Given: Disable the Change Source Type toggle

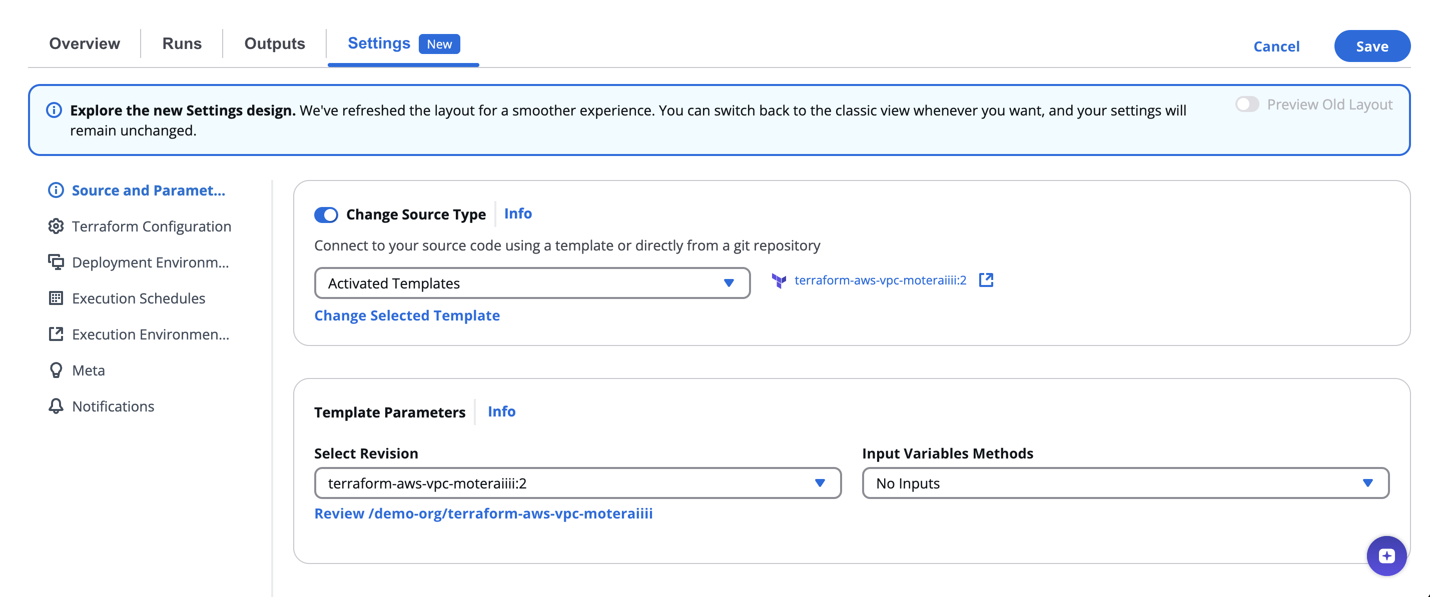Looking at the screenshot, I should tap(326, 214).
